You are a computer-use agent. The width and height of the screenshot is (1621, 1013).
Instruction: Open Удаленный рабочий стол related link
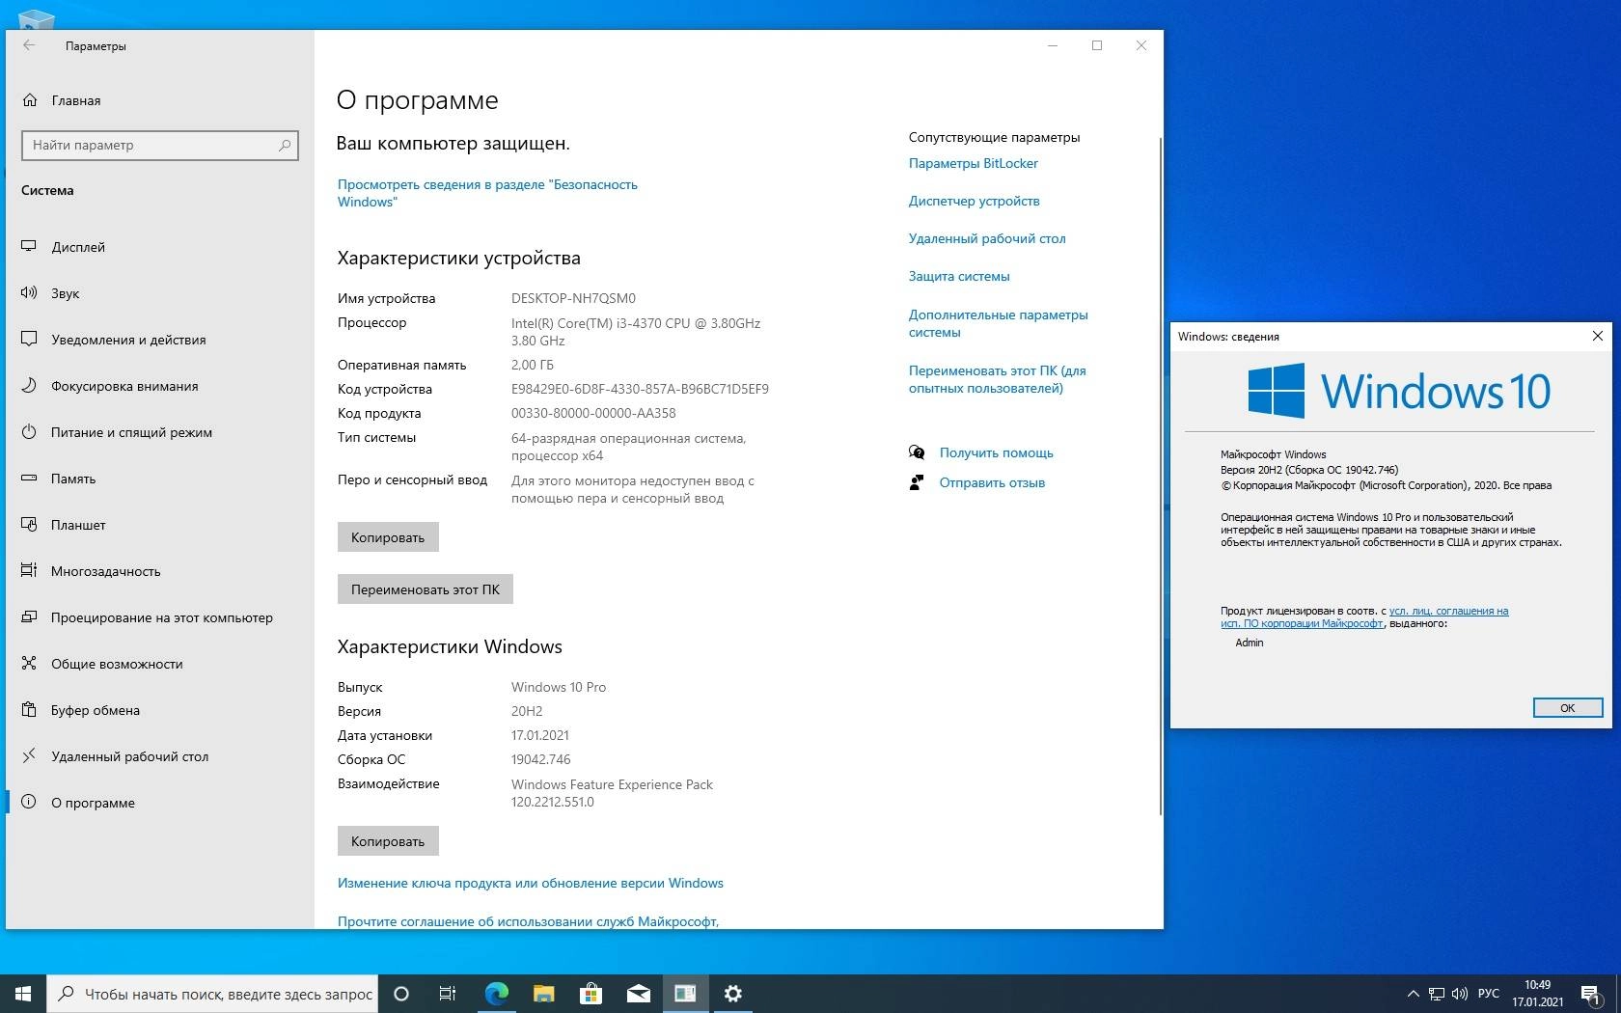click(x=987, y=238)
